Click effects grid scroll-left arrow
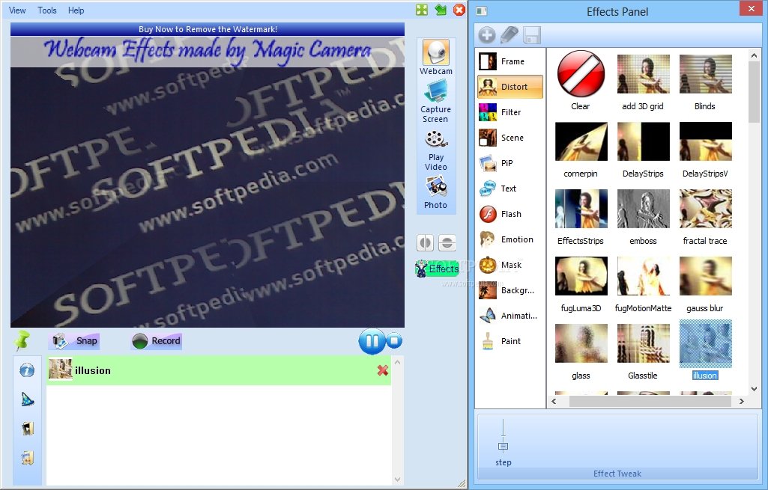 (554, 402)
